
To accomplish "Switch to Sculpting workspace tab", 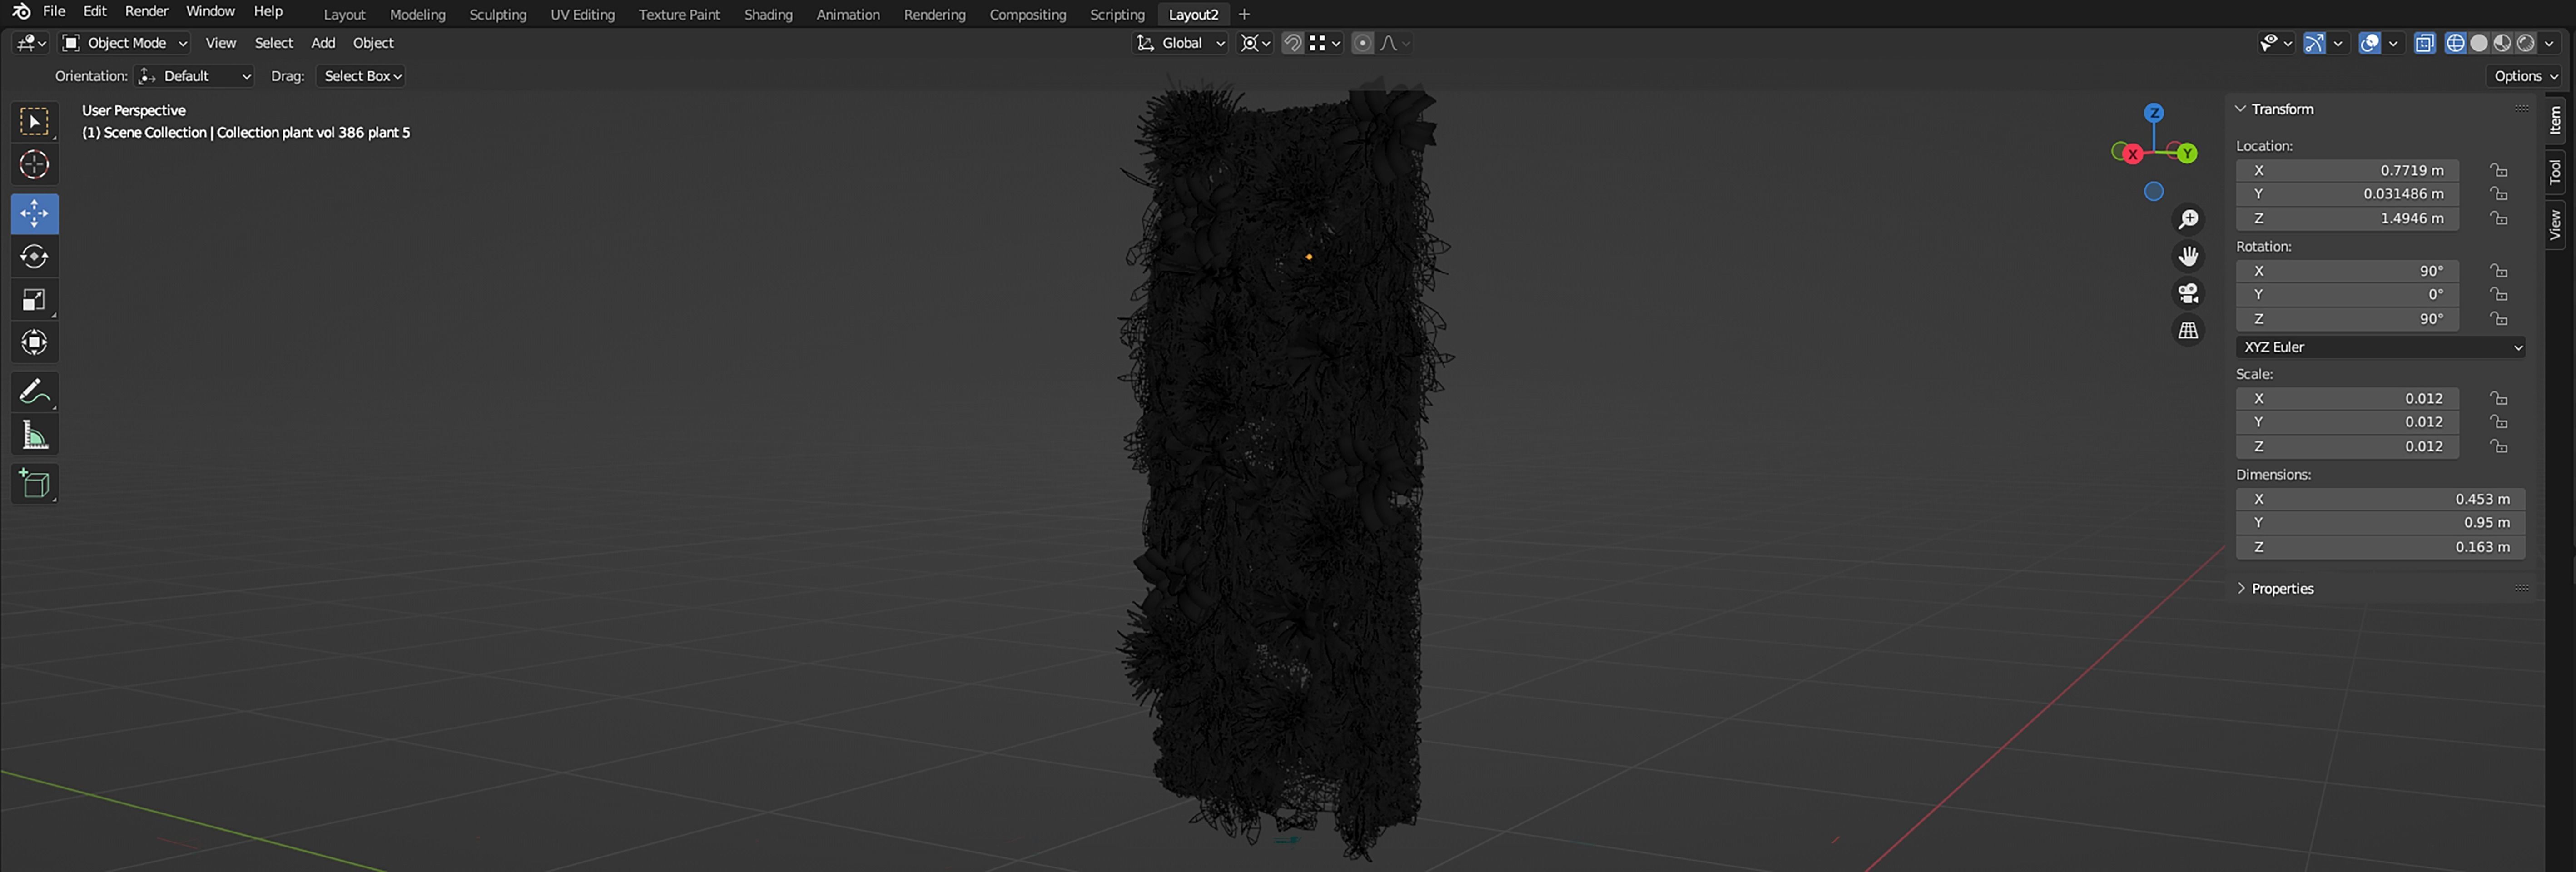I will 498,14.
